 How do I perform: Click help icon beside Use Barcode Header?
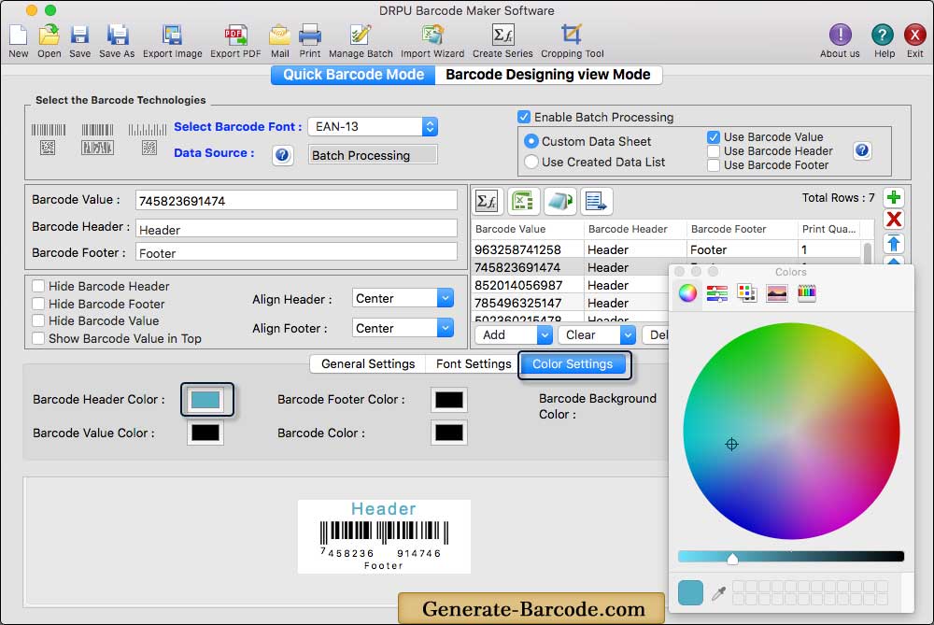pos(861,150)
